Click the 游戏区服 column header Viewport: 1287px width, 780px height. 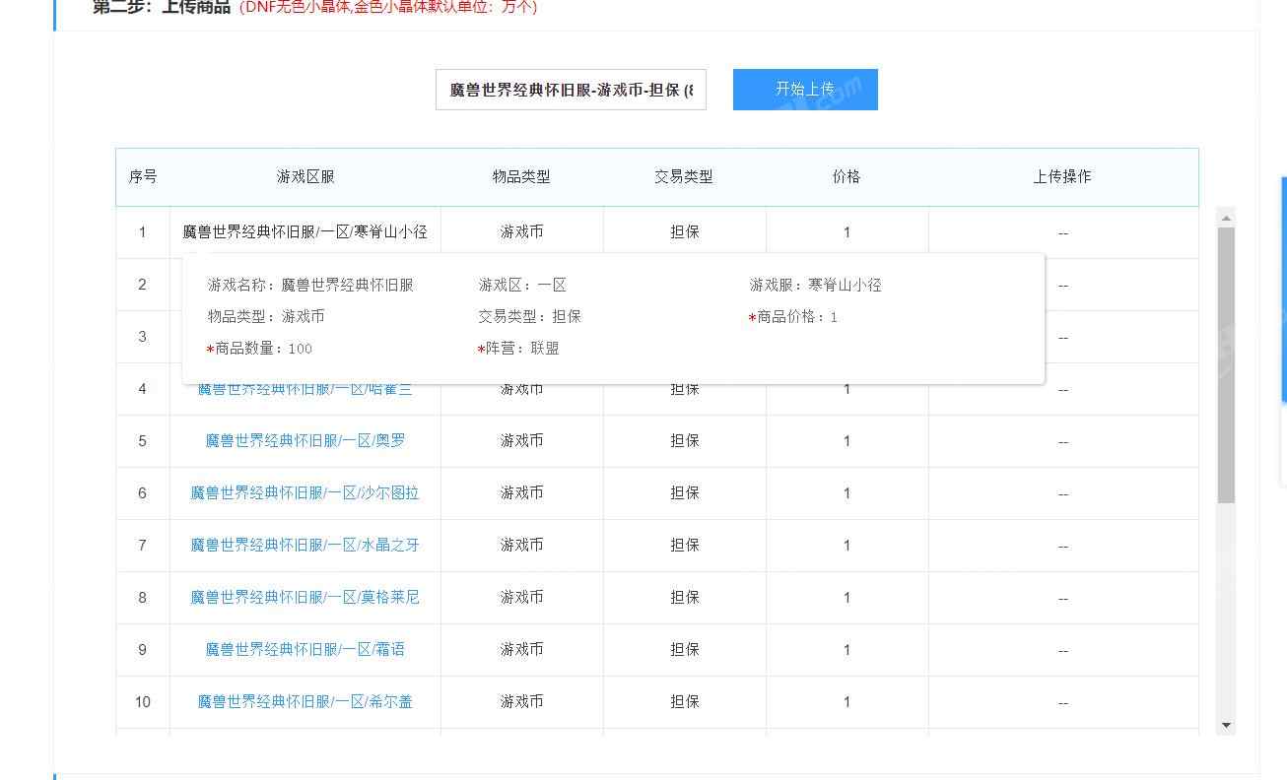305,177
